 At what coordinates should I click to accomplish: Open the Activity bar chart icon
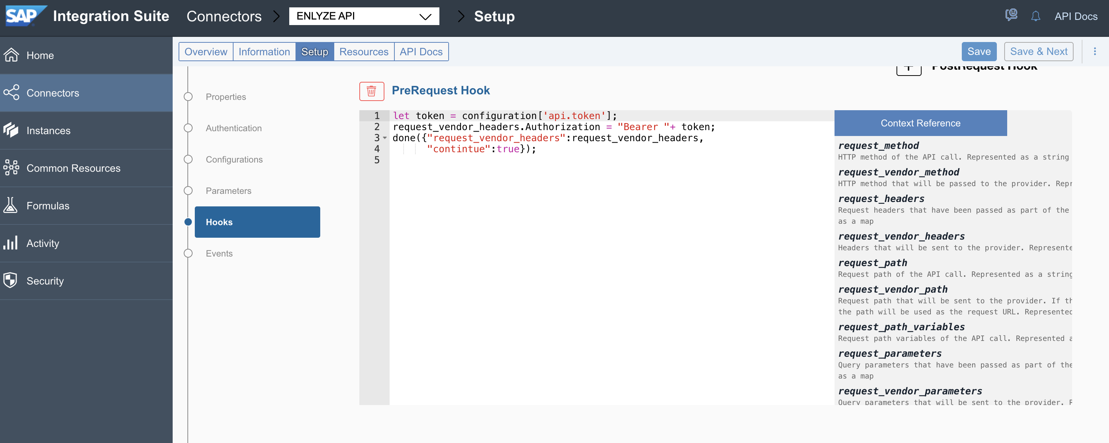pyautogui.click(x=10, y=243)
